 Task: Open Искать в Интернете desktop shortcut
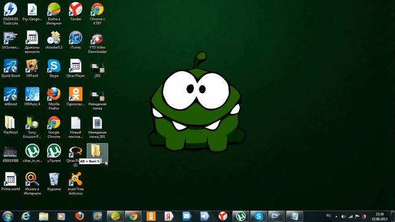coord(32,184)
